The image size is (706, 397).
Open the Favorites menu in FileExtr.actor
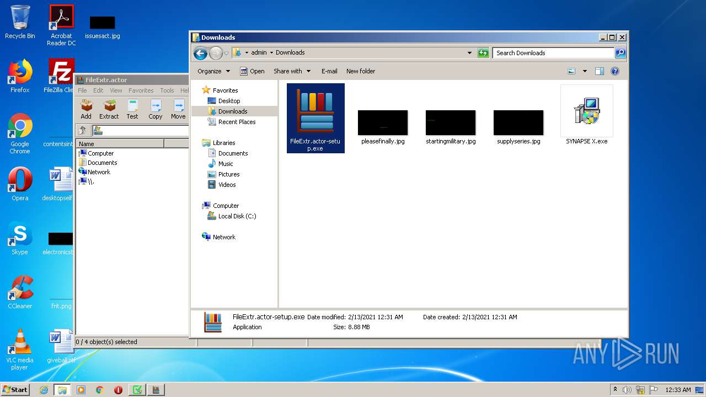pos(141,90)
